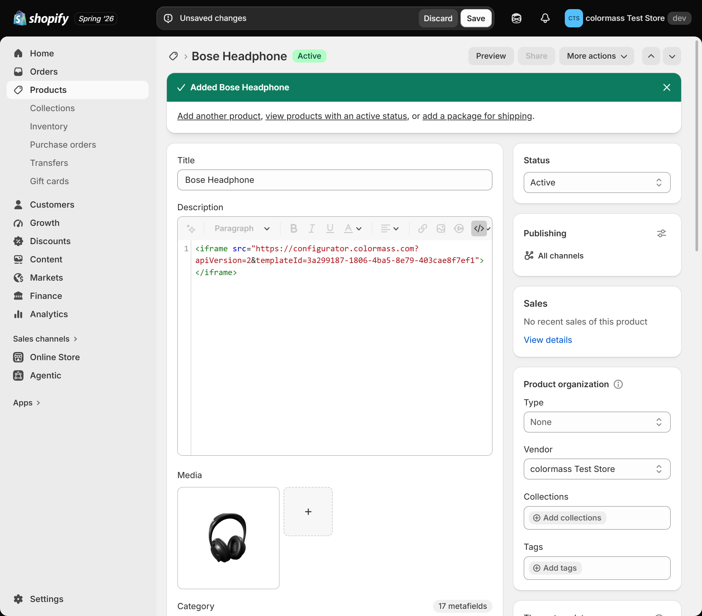Expand the Apps section
This screenshot has height=616, width=702.
[x=27, y=403]
